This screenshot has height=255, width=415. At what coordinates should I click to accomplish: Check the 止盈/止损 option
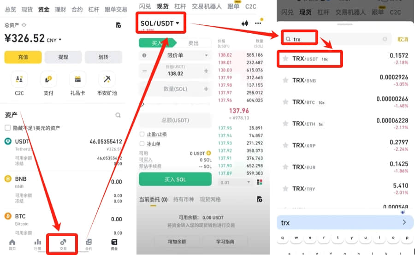[142, 134]
